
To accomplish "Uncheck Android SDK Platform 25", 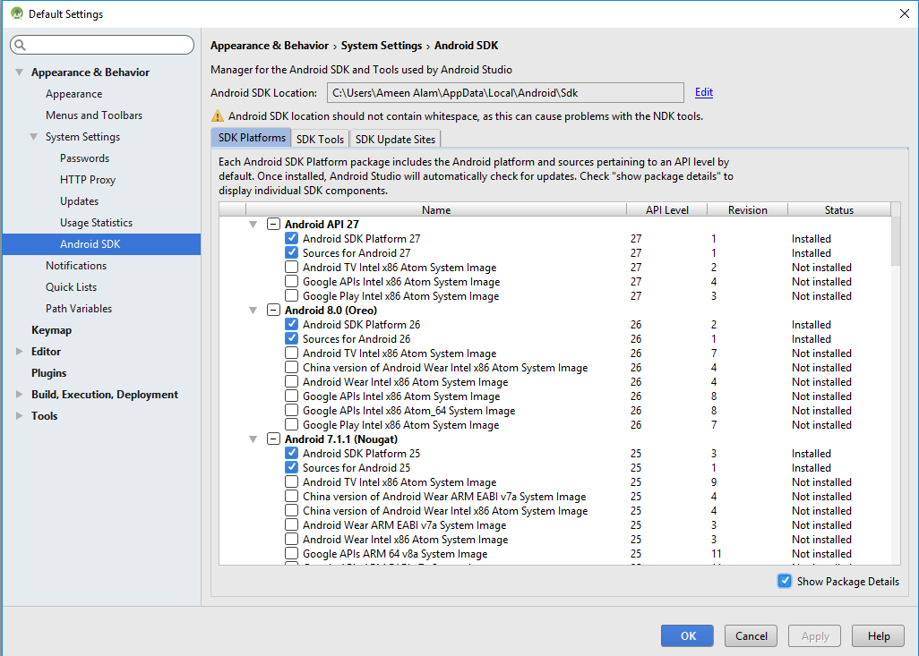I will coord(291,454).
